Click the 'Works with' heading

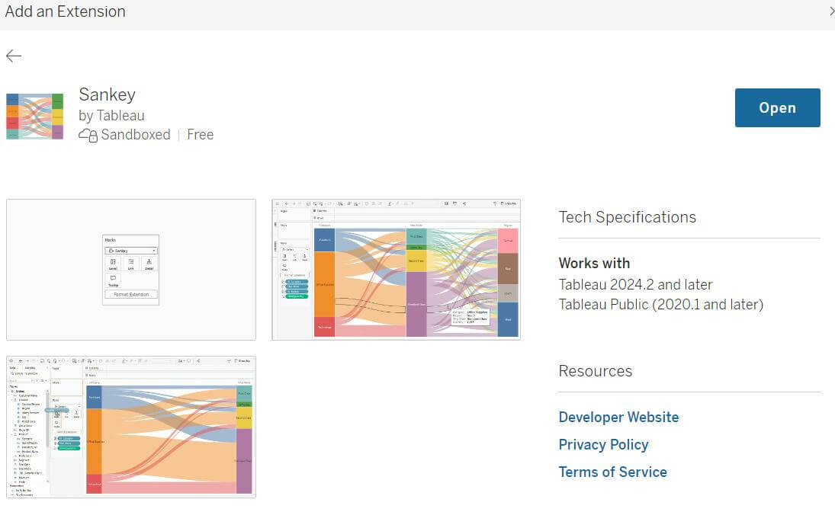pyautogui.click(x=594, y=263)
